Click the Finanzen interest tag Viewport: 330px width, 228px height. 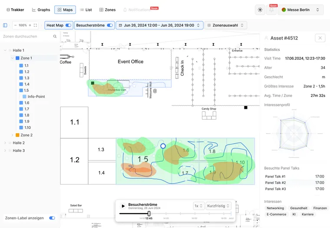(320, 208)
